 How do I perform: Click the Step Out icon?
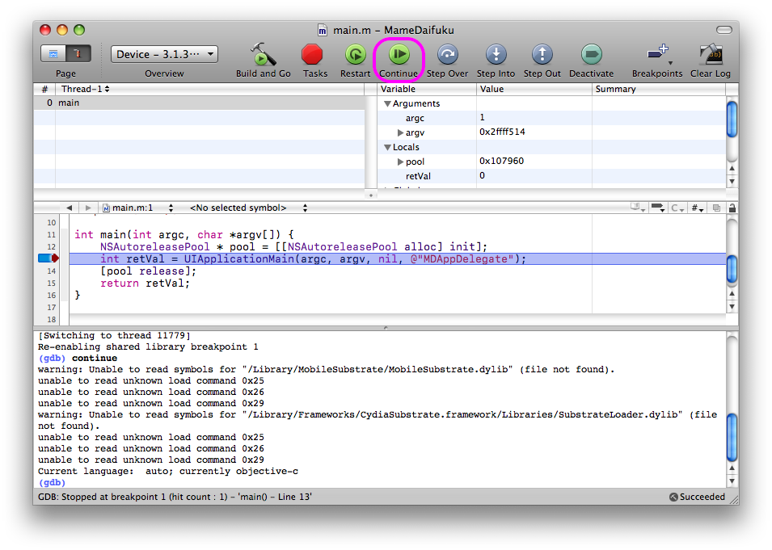pos(542,55)
